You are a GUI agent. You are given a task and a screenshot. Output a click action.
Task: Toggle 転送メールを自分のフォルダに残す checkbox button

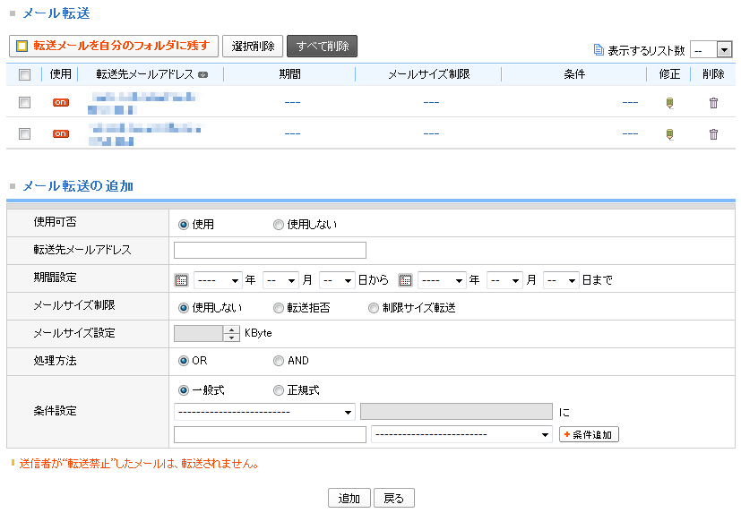click(114, 46)
